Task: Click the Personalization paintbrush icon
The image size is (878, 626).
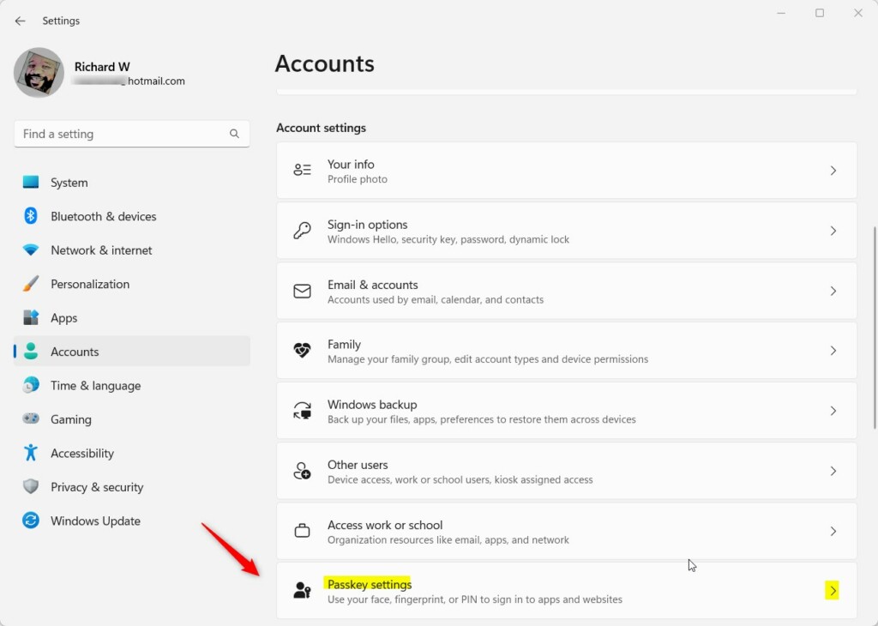Action: click(x=31, y=284)
